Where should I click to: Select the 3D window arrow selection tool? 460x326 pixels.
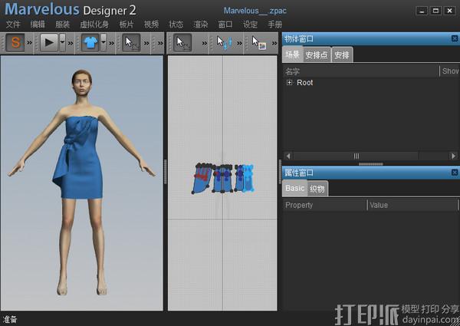[x=131, y=43]
